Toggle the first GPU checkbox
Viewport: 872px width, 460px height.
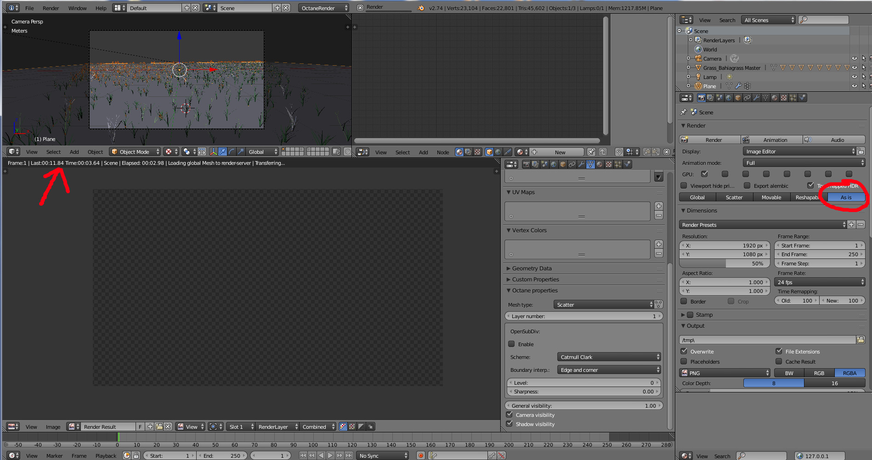coord(704,174)
